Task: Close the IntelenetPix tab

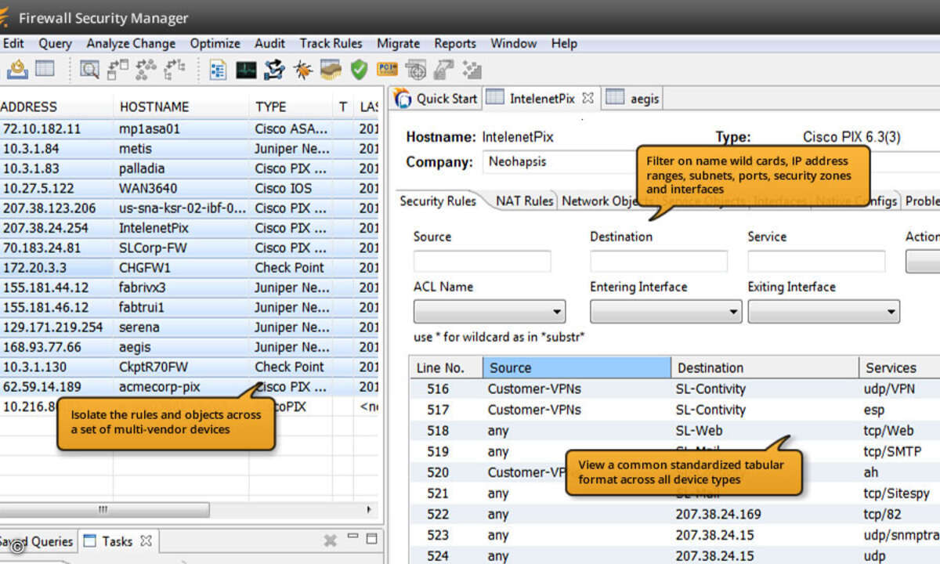Action: pyautogui.click(x=587, y=99)
